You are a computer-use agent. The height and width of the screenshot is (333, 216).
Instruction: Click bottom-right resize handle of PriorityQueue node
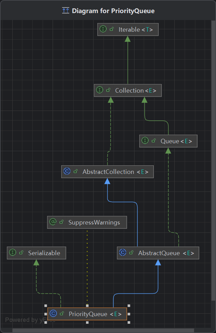pos(129,322)
